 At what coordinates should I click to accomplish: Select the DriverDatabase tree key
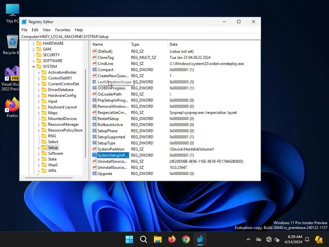coord(61,90)
